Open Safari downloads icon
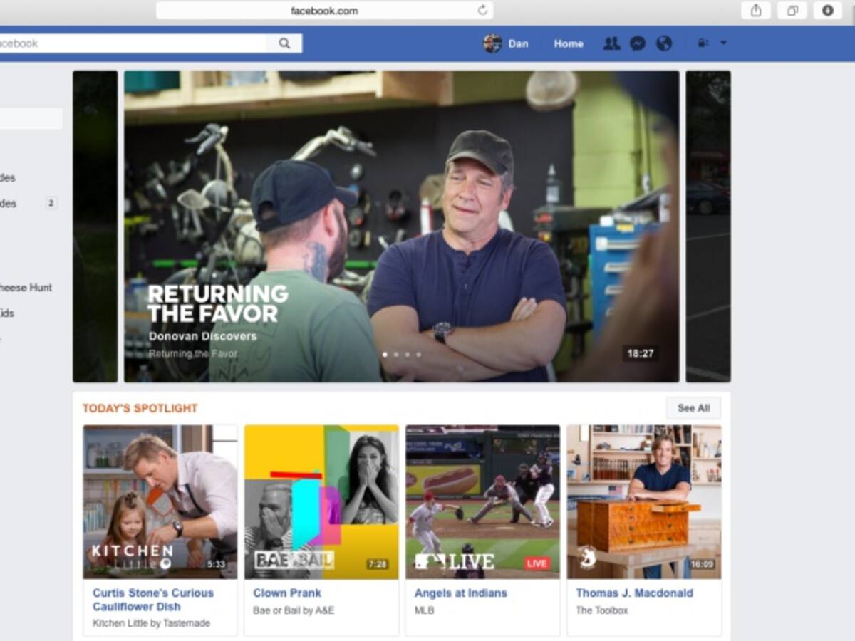The height and width of the screenshot is (641, 855). (x=828, y=10)
